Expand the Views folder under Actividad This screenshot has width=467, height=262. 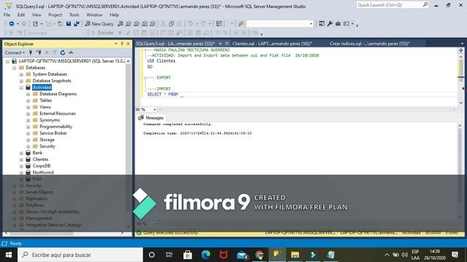tap(28, 107)
